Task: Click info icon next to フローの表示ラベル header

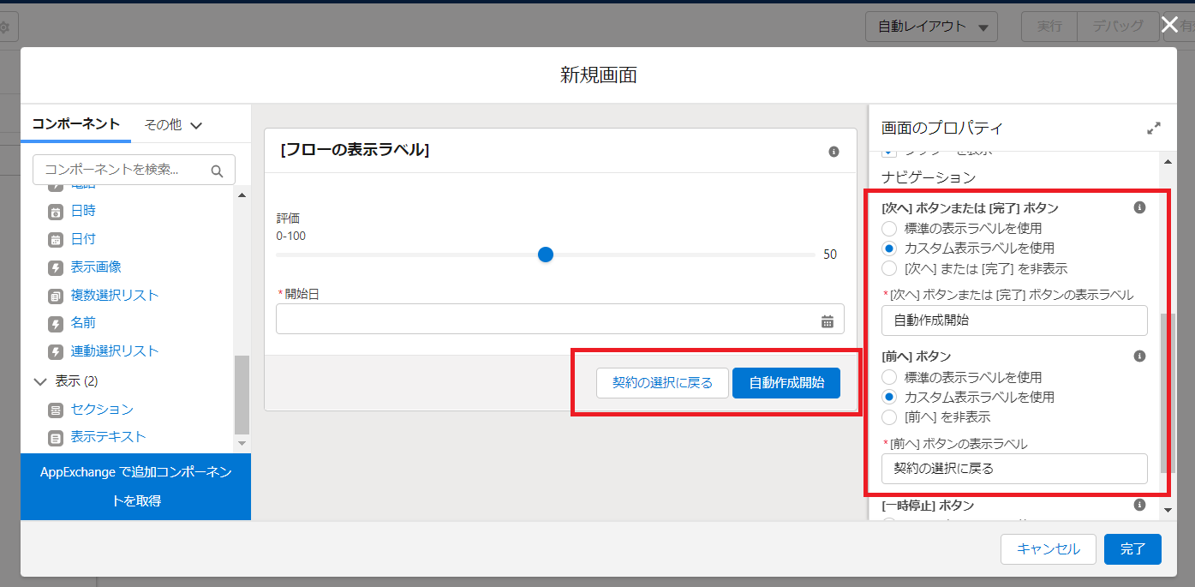Action: (834, 152)
